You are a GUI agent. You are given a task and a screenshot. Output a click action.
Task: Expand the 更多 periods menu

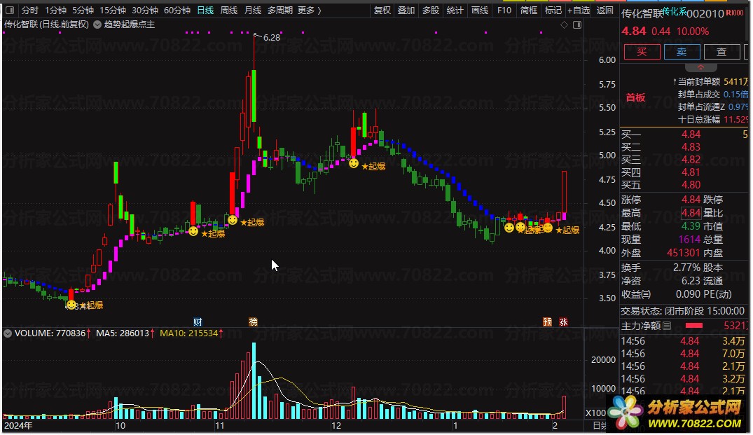[x=310, y=10]
